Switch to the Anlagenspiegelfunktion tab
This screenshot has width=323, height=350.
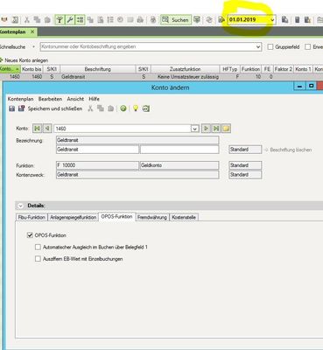coord(73,217)
